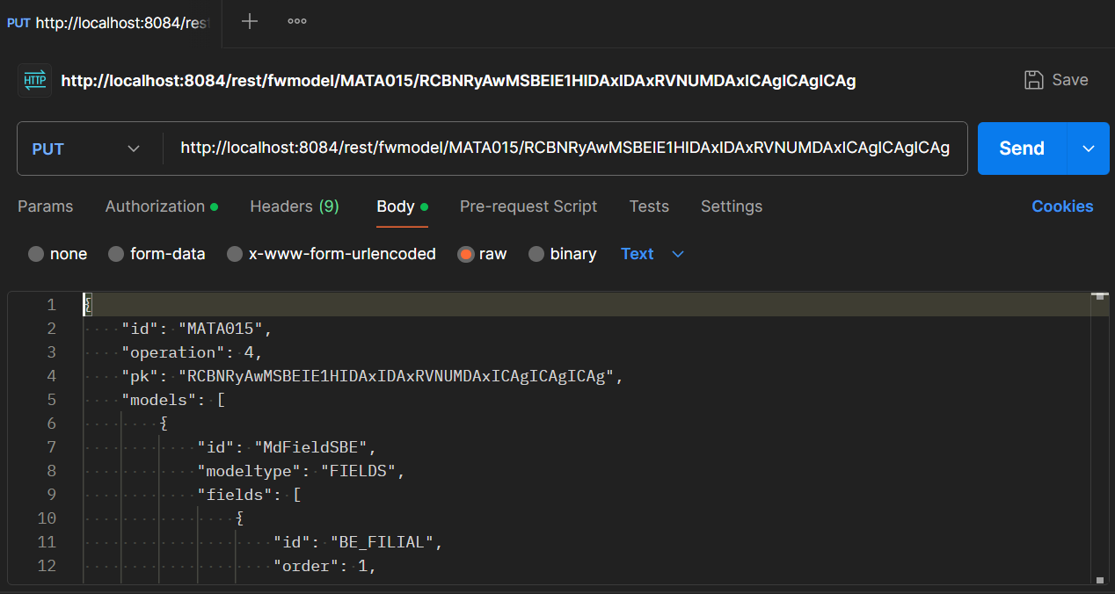Open the Authorization tab
Screen dimensions: 1115x594
pos(155,206)
